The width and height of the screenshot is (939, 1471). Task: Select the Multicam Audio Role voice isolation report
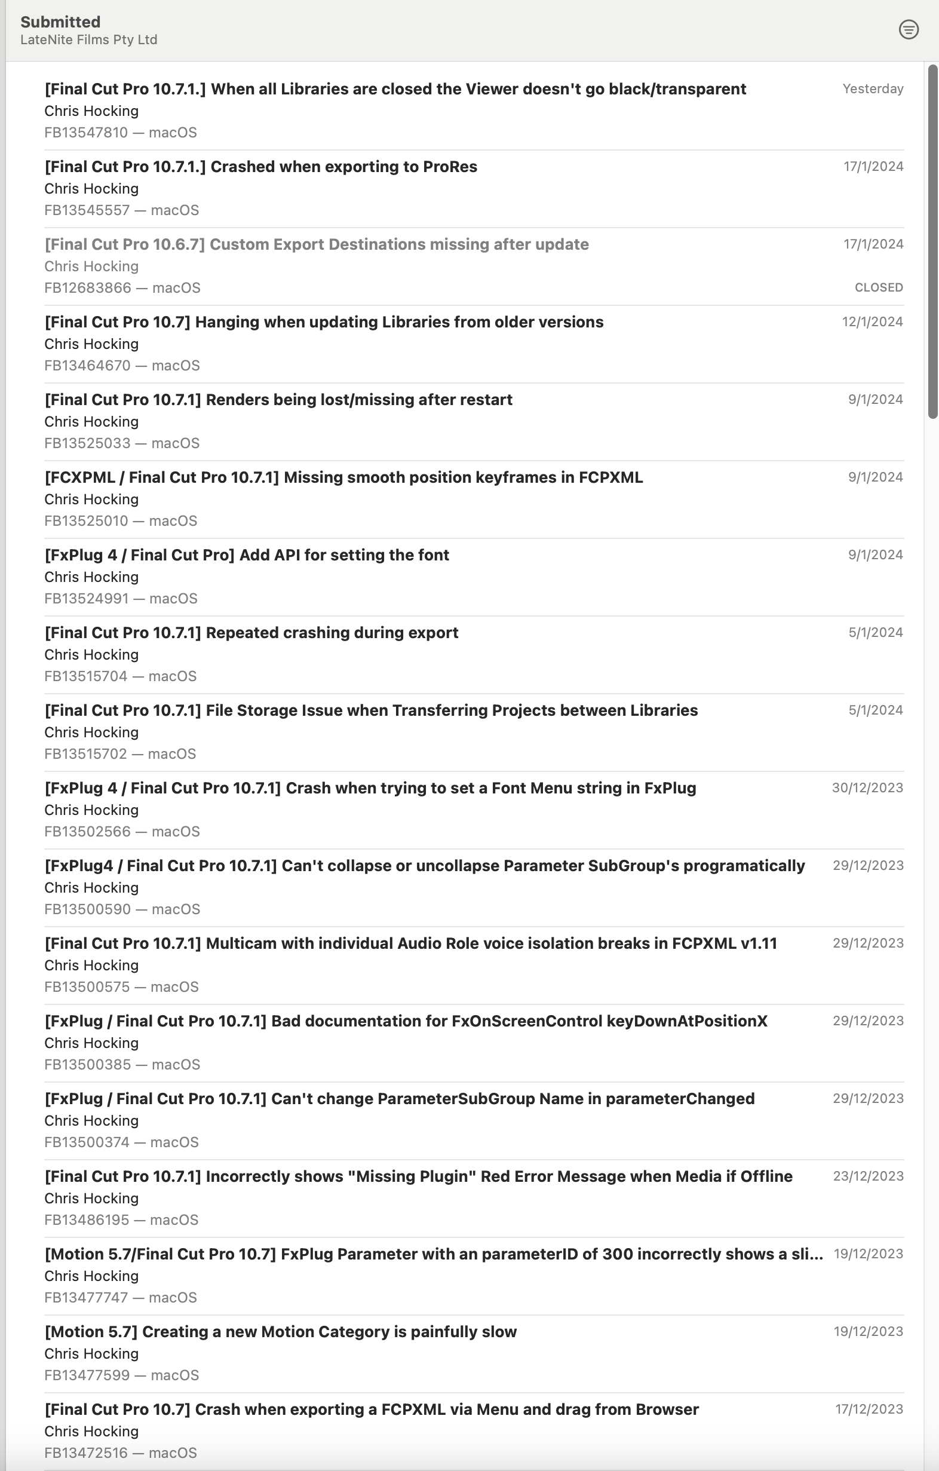(x=410, y=943)
